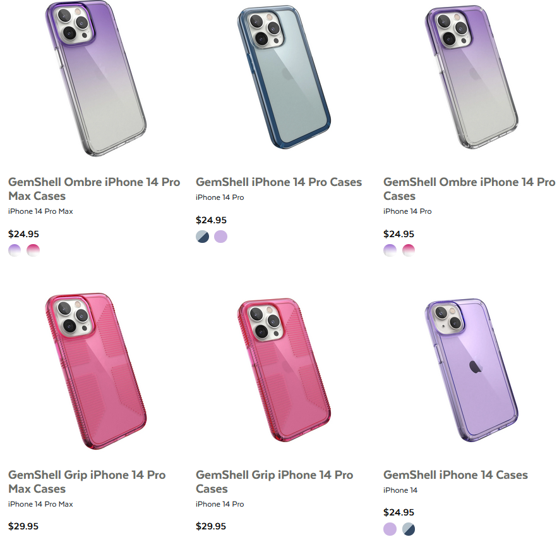Choose the pink swatch under GemShell Ombre iPhone 14 Pro Cases
Image resolution: width=557 pixels, height=537 pixels.
409,250
